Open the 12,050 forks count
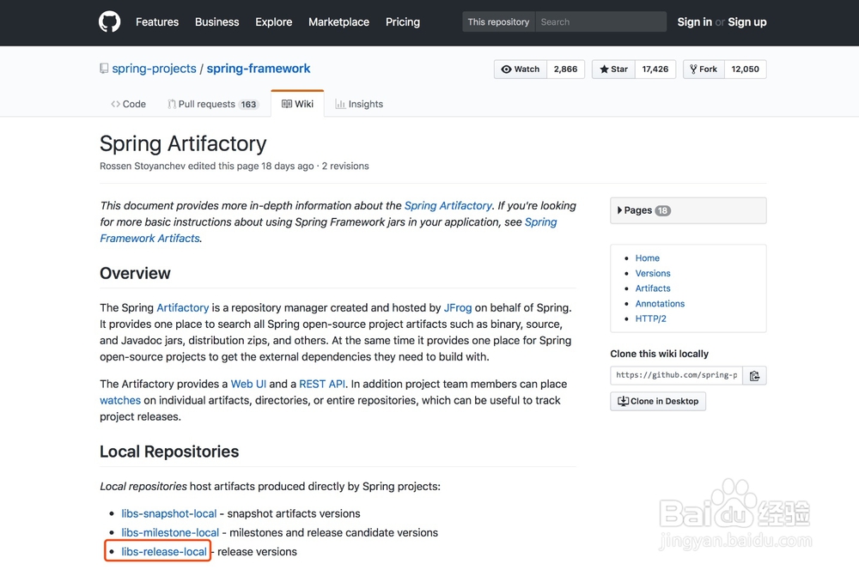 745,69
